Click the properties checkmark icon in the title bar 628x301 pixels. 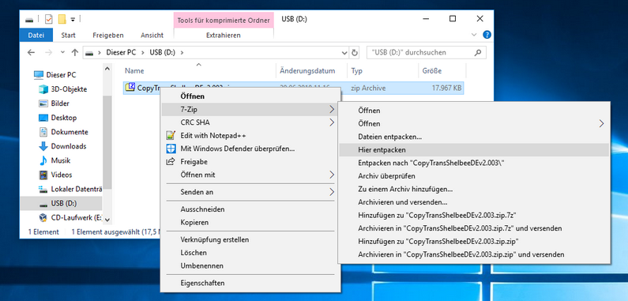click(48, 19)
